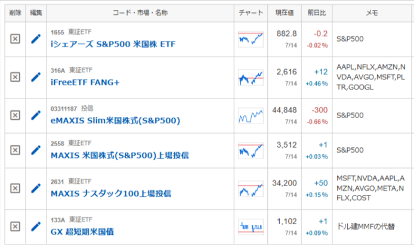The width and height of the screenshot is (414, 245).
Task: Delete the iFreeETF FANG+ row
Action: [x=15, y=77]
